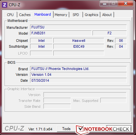Click the CPU-Z purple Z logo icon
Image resolution: width=136 pixels, height=135 pixels.
coord(5,5)
